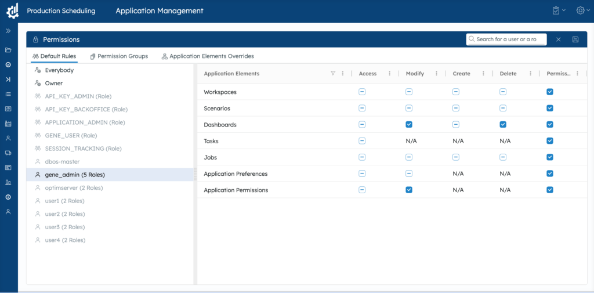Open the bullet list sidebar icon
Image resolution: width=594 pixels, height=293 pixels.
pyautogui.click(x=8, y=94)
